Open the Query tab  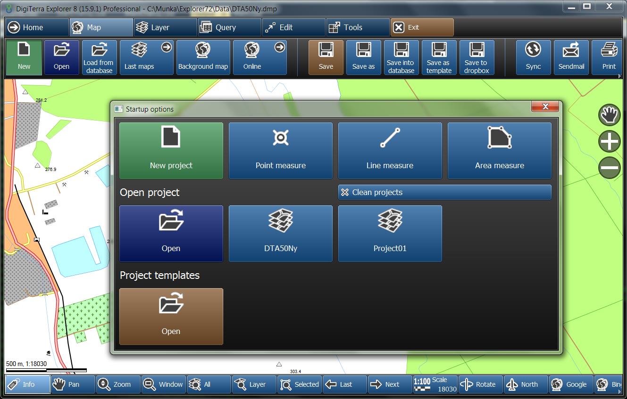(x=230, y=27)
